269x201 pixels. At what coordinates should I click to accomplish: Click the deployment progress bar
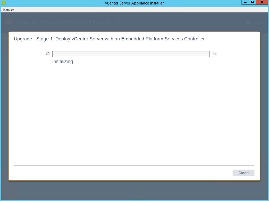click(131, 54)
